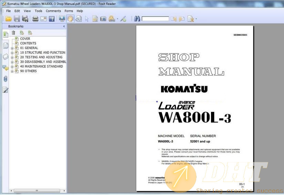
Task: Click the collapse all bookmarks icon
Action: click(30, 33)
